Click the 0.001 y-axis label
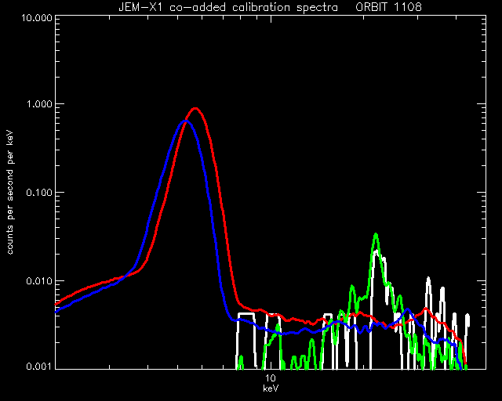The image size is (502, 401). (x=40, y=366)
